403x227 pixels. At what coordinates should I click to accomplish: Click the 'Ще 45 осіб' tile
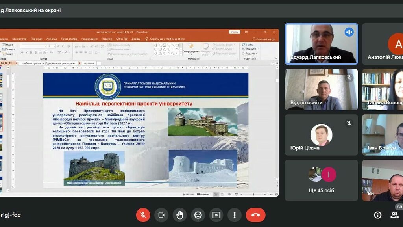[321, 180]
